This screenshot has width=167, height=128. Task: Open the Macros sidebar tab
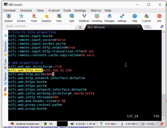pyautogui.click(x=6, y=78)
